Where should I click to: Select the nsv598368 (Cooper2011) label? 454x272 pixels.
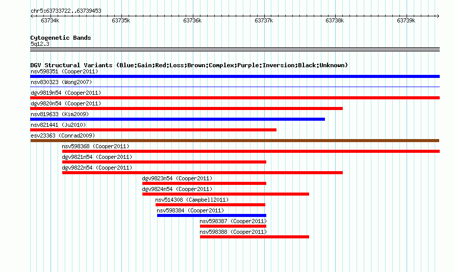95,146
